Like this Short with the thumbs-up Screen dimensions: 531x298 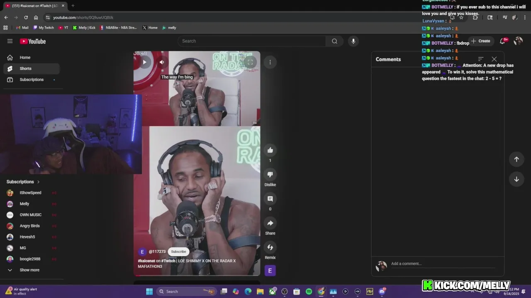coord(270,150)
